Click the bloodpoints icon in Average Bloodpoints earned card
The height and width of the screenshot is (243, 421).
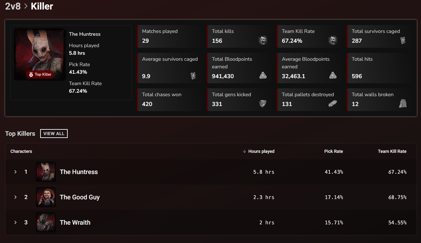(333, 75)
